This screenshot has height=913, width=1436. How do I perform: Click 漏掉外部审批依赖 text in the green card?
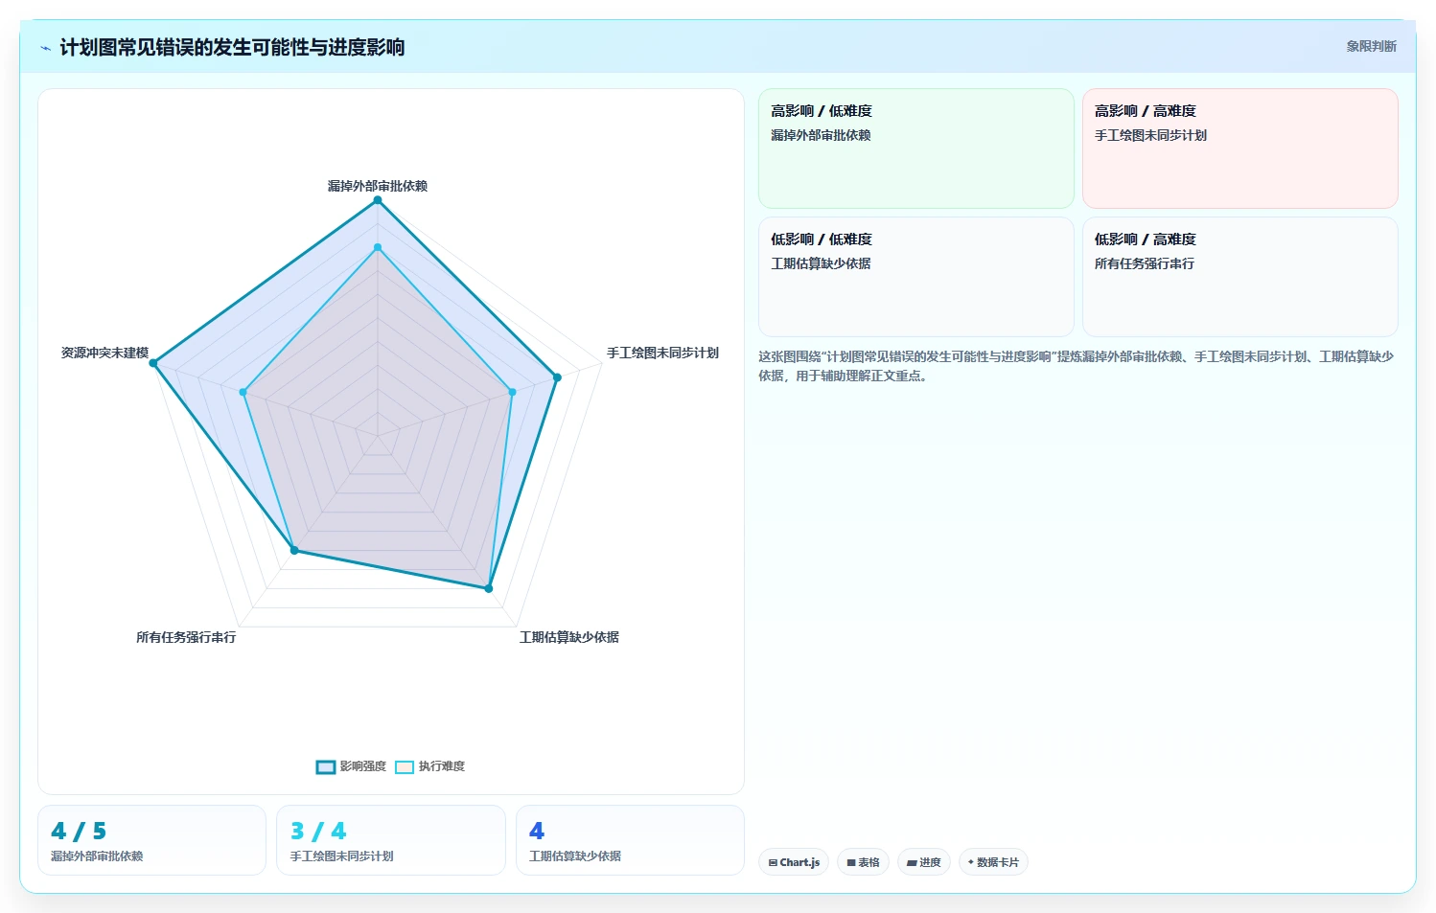(821, 135)
